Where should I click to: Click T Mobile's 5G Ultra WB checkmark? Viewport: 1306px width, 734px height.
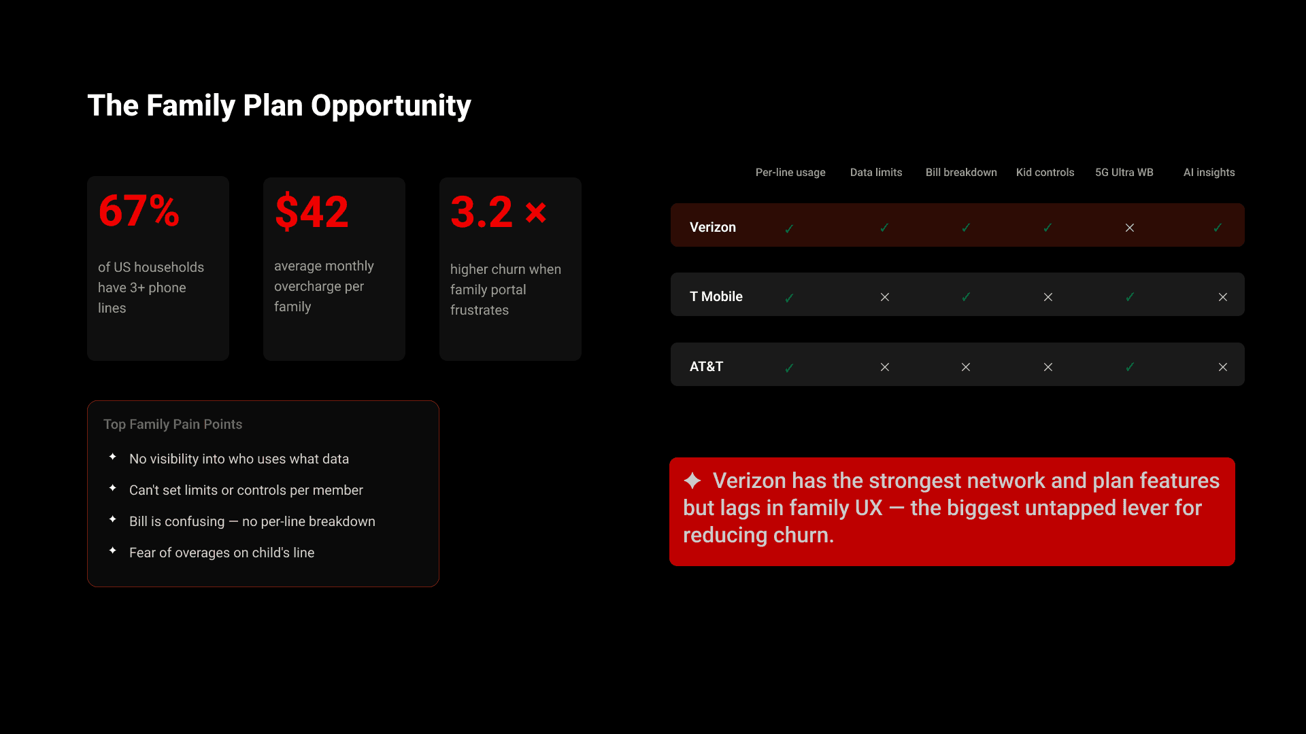[x=1130, y=297]
